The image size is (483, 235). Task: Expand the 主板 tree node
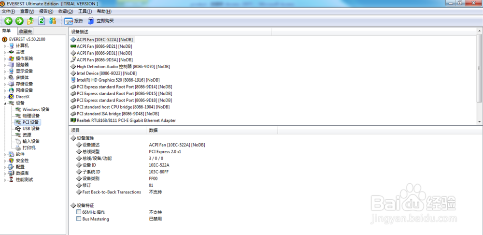point(5,52)
